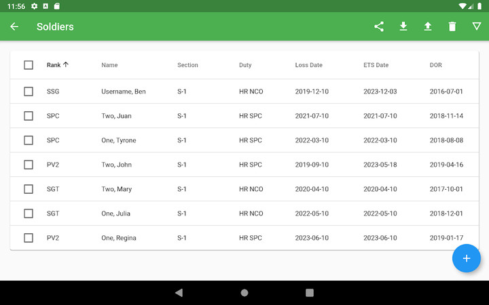Viewport: 489px width, 305px height.
Task: Open the filter funnel icon
Action: [477, 26]
